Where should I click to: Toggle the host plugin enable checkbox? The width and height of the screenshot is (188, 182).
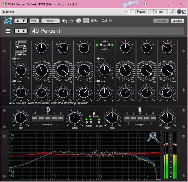pos(184,12)
